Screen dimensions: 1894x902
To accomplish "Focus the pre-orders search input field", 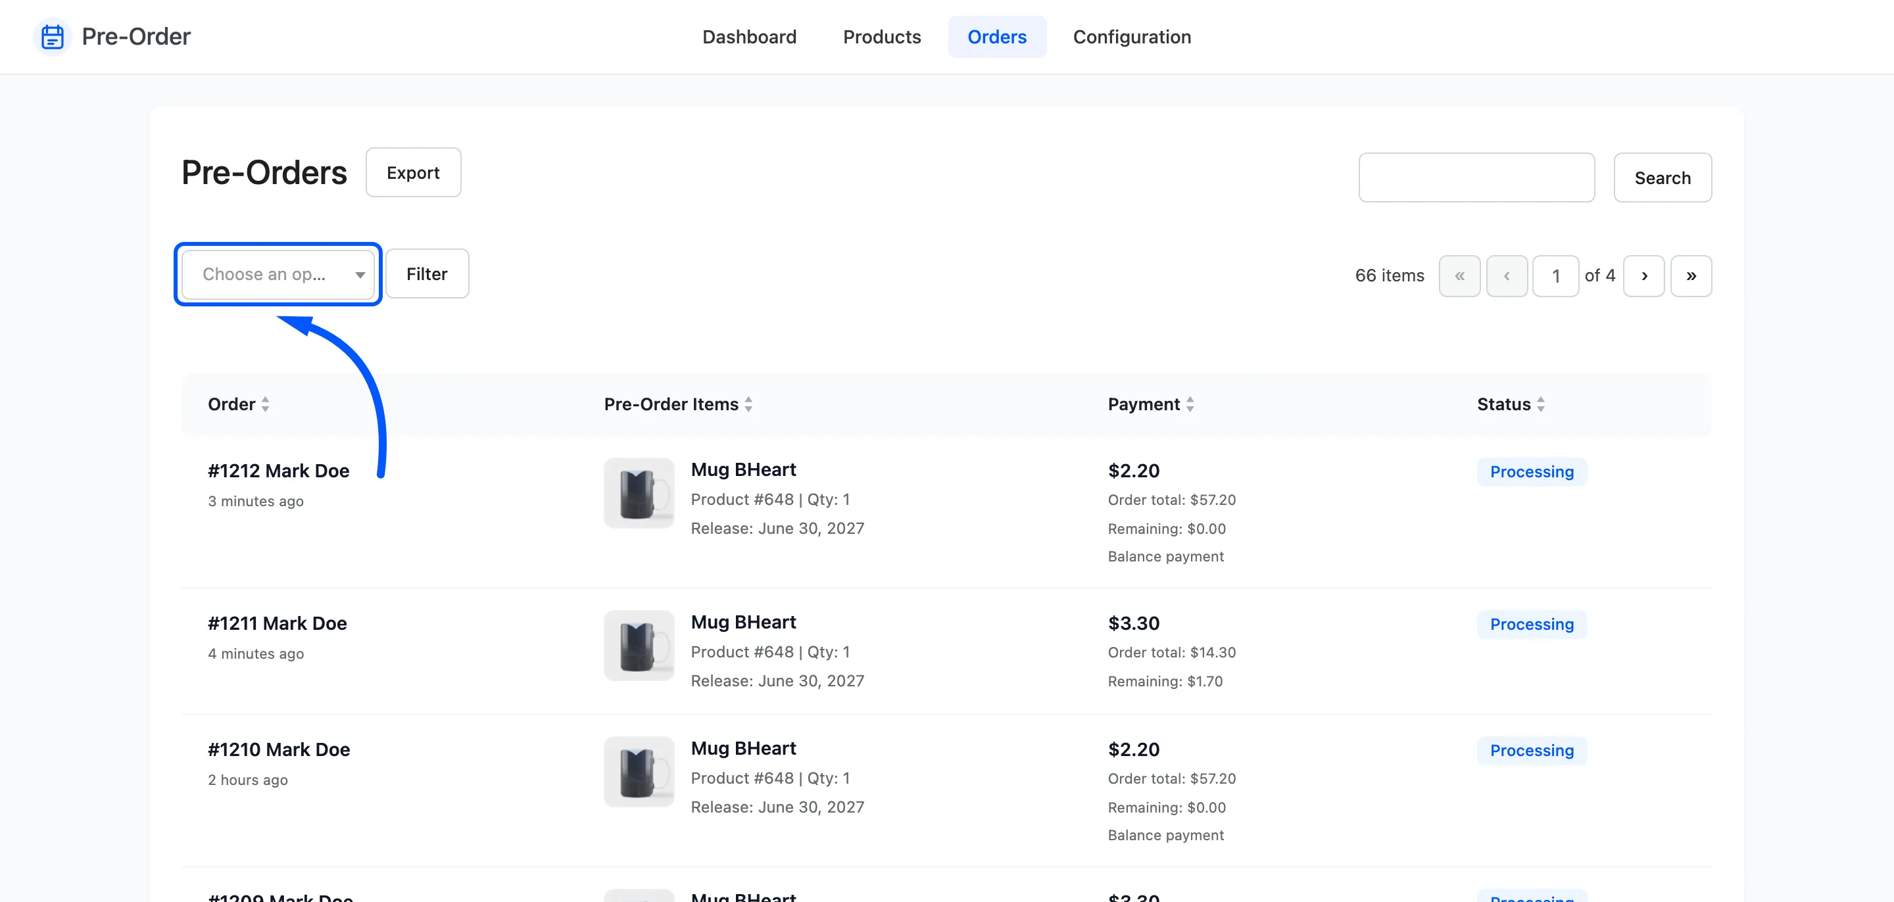I will pos(1476,178).
